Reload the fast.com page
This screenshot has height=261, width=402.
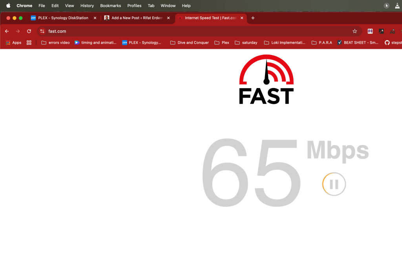pyautogui.click(x=29, y=31)
